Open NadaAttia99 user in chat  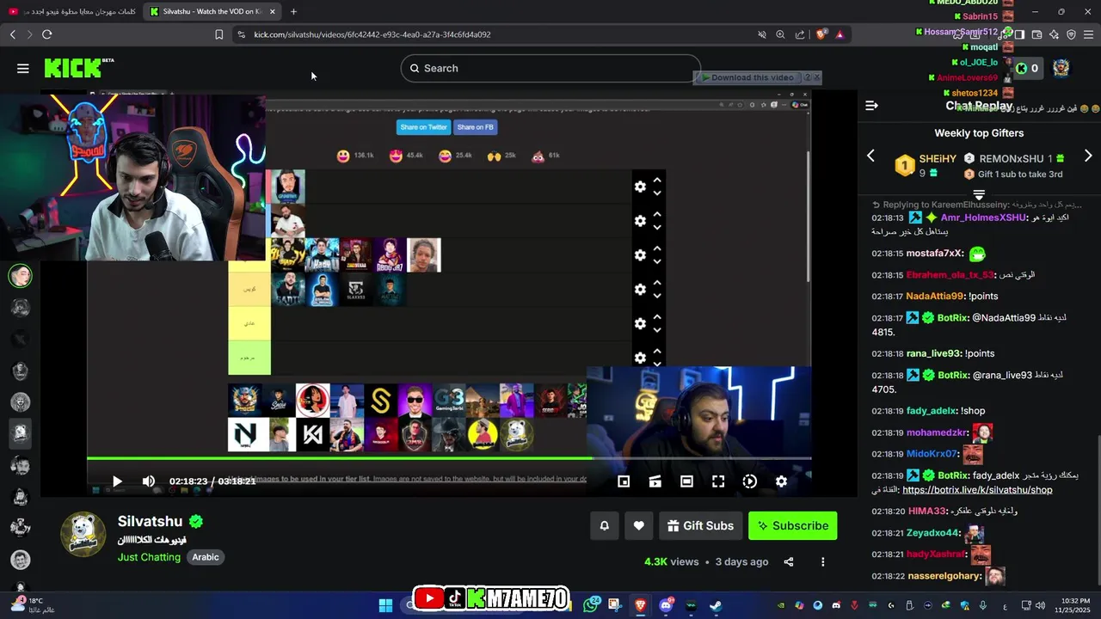(935, 296)
